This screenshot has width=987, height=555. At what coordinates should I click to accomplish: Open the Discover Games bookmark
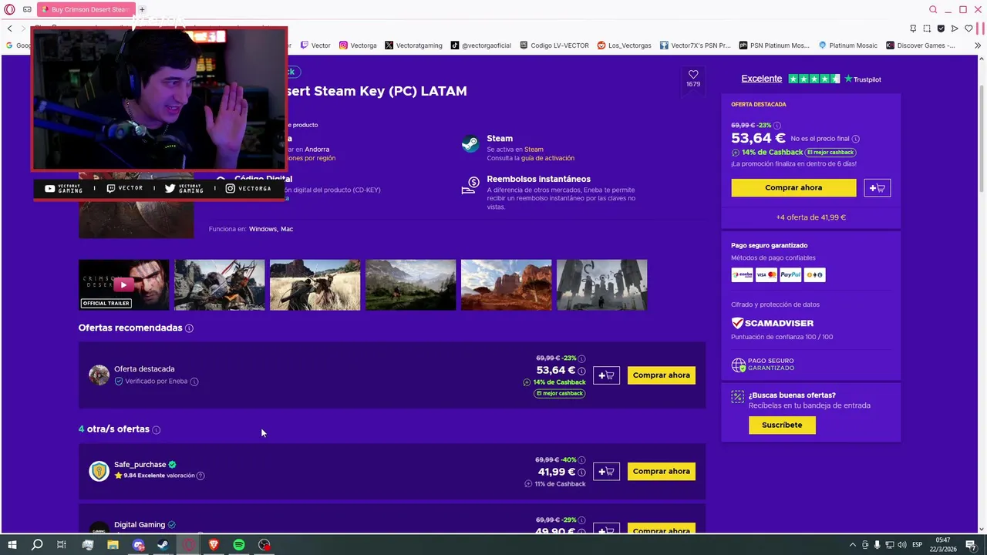click(921, 45)
